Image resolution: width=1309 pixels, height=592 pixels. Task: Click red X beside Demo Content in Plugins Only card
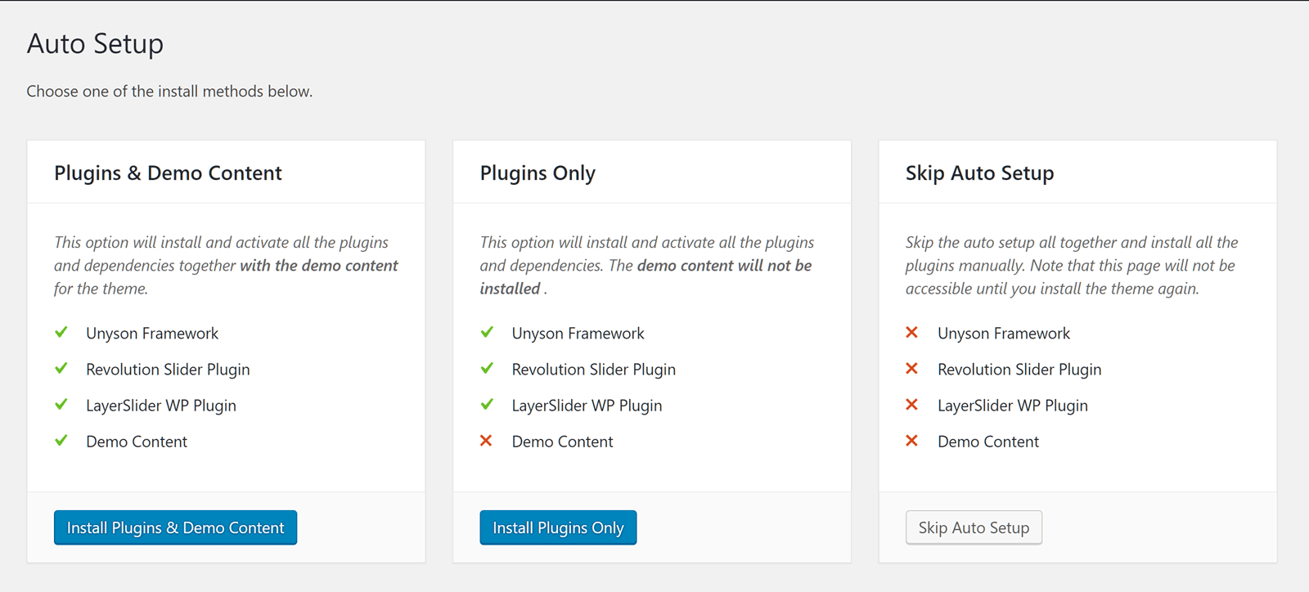click(486, 441)
